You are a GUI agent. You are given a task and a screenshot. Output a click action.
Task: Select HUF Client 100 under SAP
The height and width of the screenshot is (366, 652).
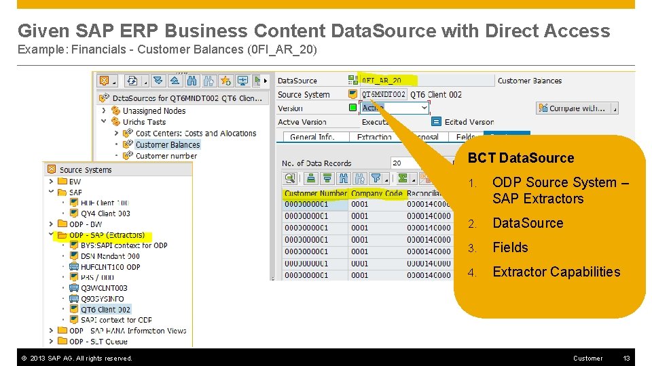click(105, 203)
